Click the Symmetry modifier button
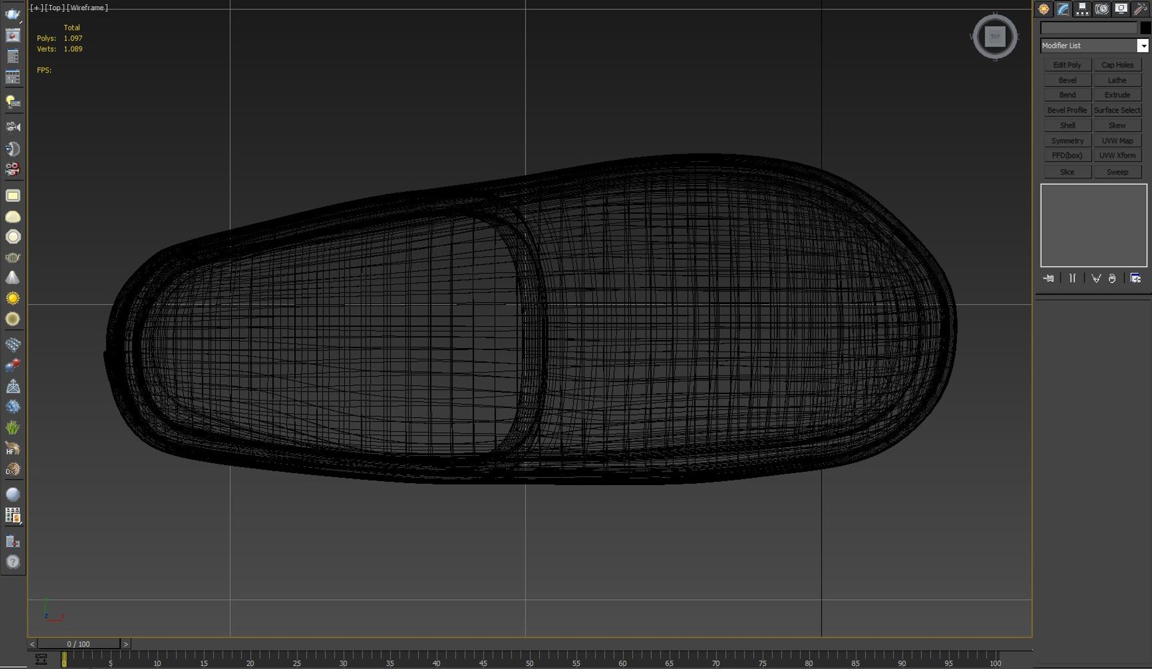1152x669 pixels. [1067, 141]
